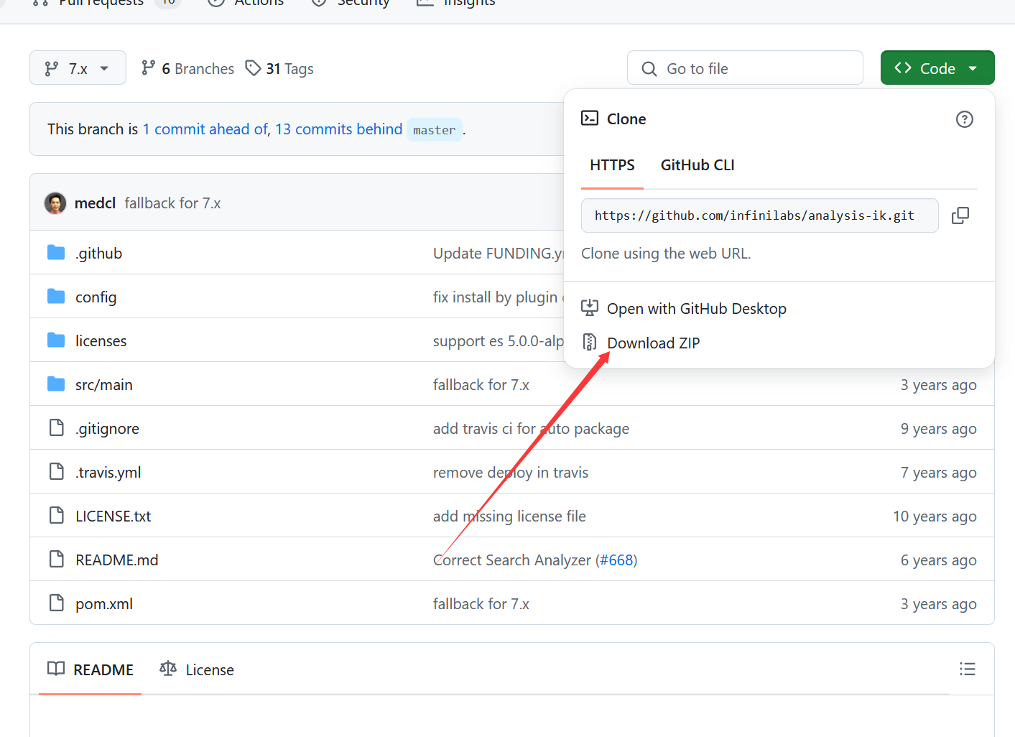Click the .github folder icon
1015x737 pixels.
pyautogui.click(x=56, y=253)
